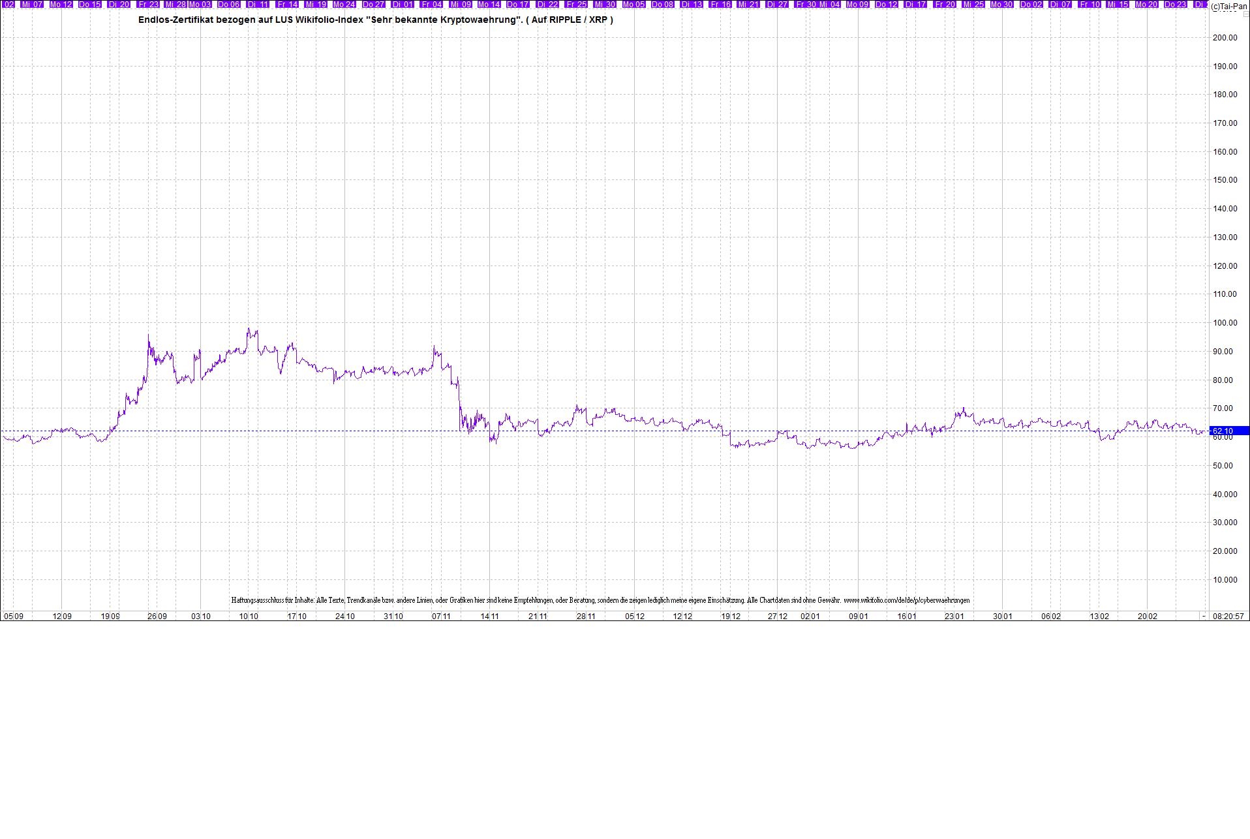Click the 180.00 price axis label
This screenshot has width=1250, height=839.
(1225, 94)
